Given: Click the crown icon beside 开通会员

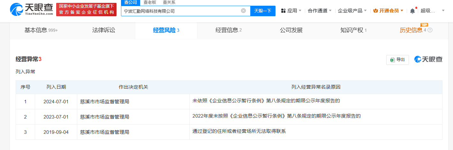Looking at the screenshot, I should click(375, 11).
